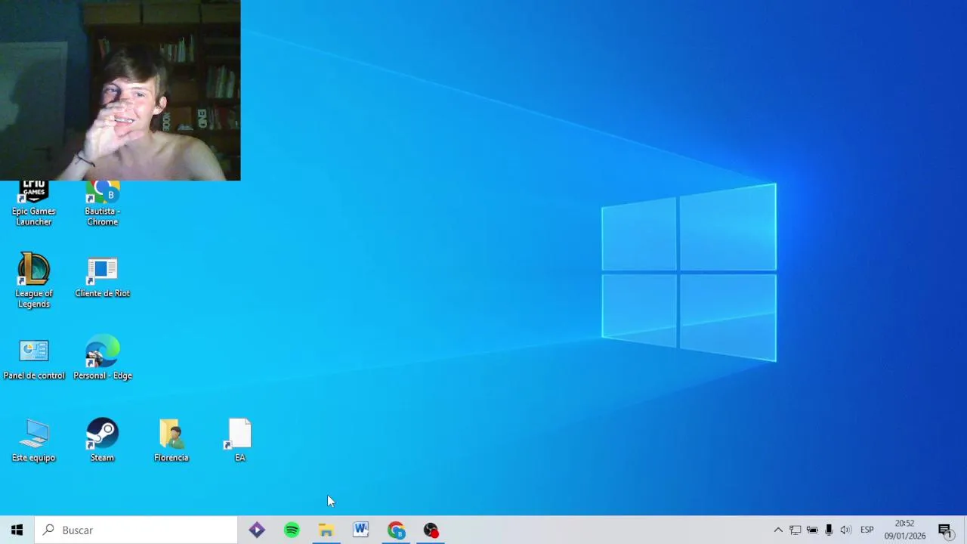
Task: Switch to Chrome in the taskbar
Action: tap(396, 530)
